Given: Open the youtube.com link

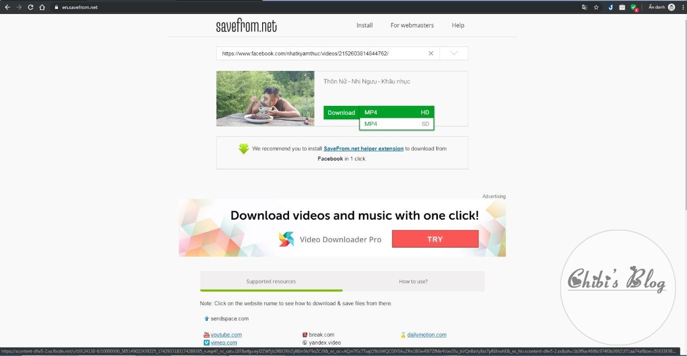Looking at the screenshot, I should [226, 335].
